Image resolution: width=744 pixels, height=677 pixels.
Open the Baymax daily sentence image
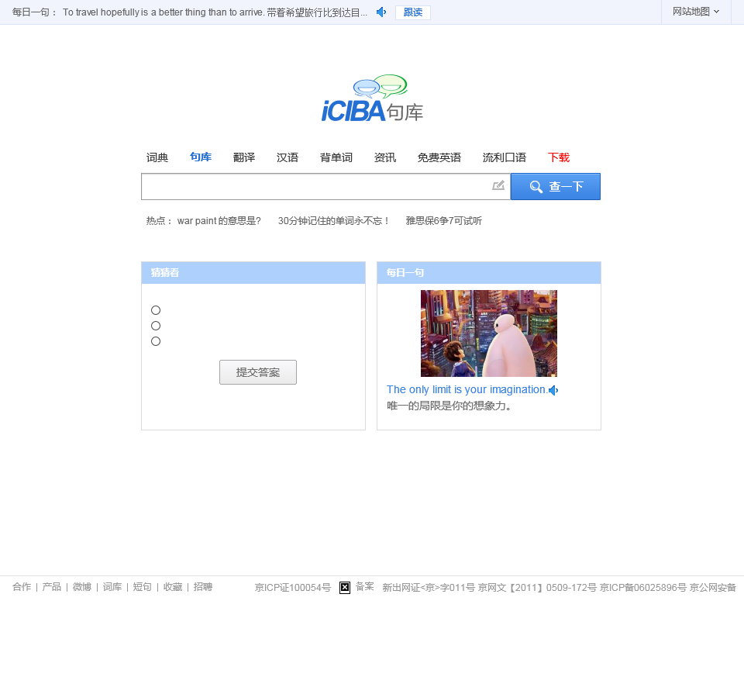coord(489,333)
